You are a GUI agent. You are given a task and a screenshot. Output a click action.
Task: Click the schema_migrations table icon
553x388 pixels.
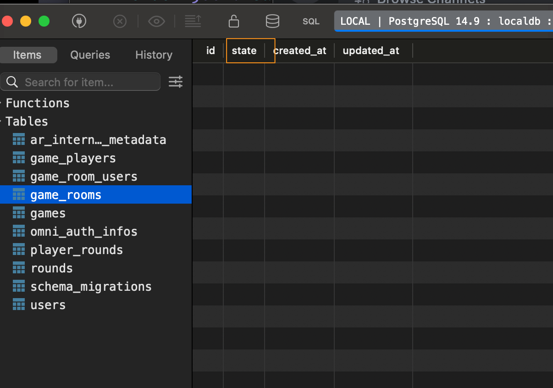19,287
